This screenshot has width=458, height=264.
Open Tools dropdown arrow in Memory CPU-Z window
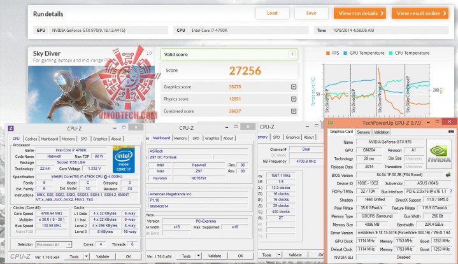[x=279, y=255]
